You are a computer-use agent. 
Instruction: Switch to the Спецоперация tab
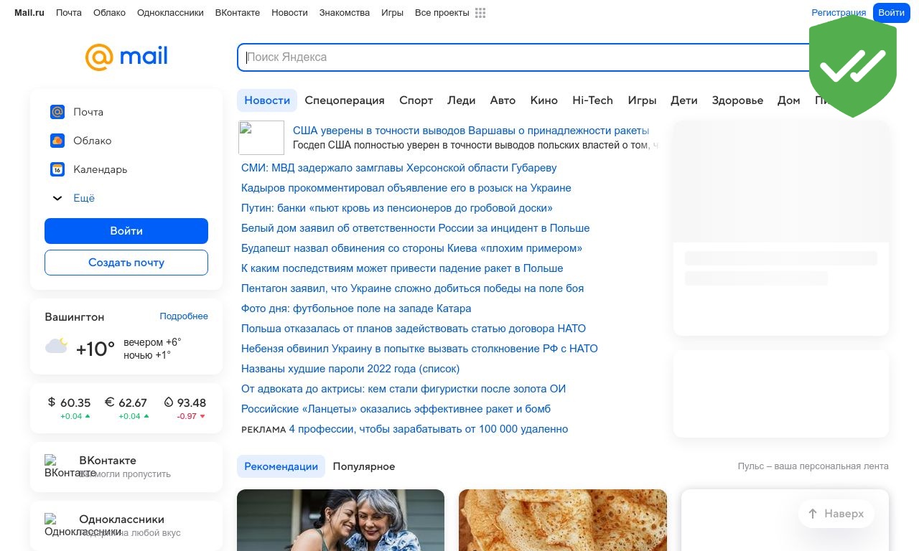point(345,100)
